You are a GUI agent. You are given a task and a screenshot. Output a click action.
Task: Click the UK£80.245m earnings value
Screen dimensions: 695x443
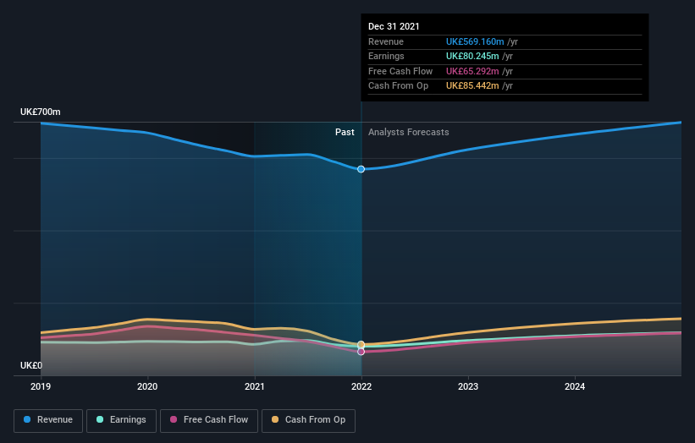pos(472,56)
